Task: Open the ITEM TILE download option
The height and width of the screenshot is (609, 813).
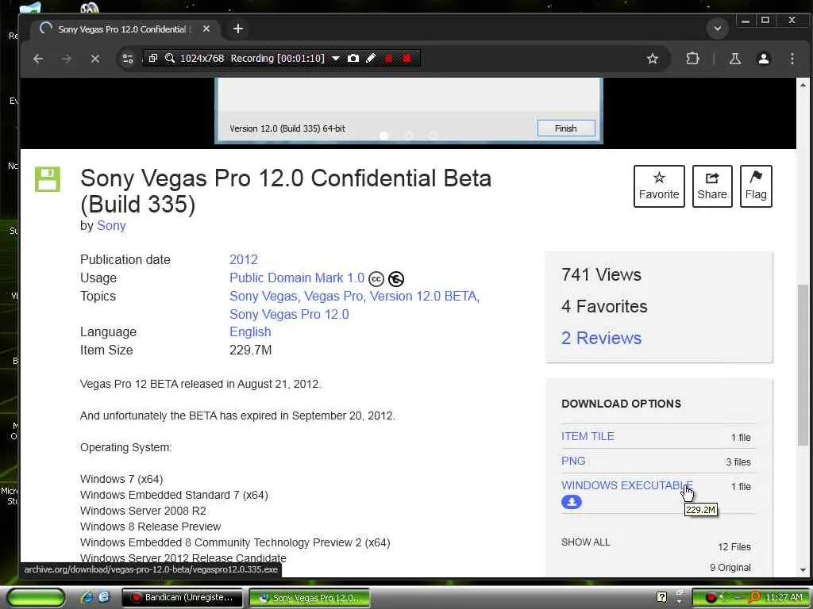Action: click(588, 436)
